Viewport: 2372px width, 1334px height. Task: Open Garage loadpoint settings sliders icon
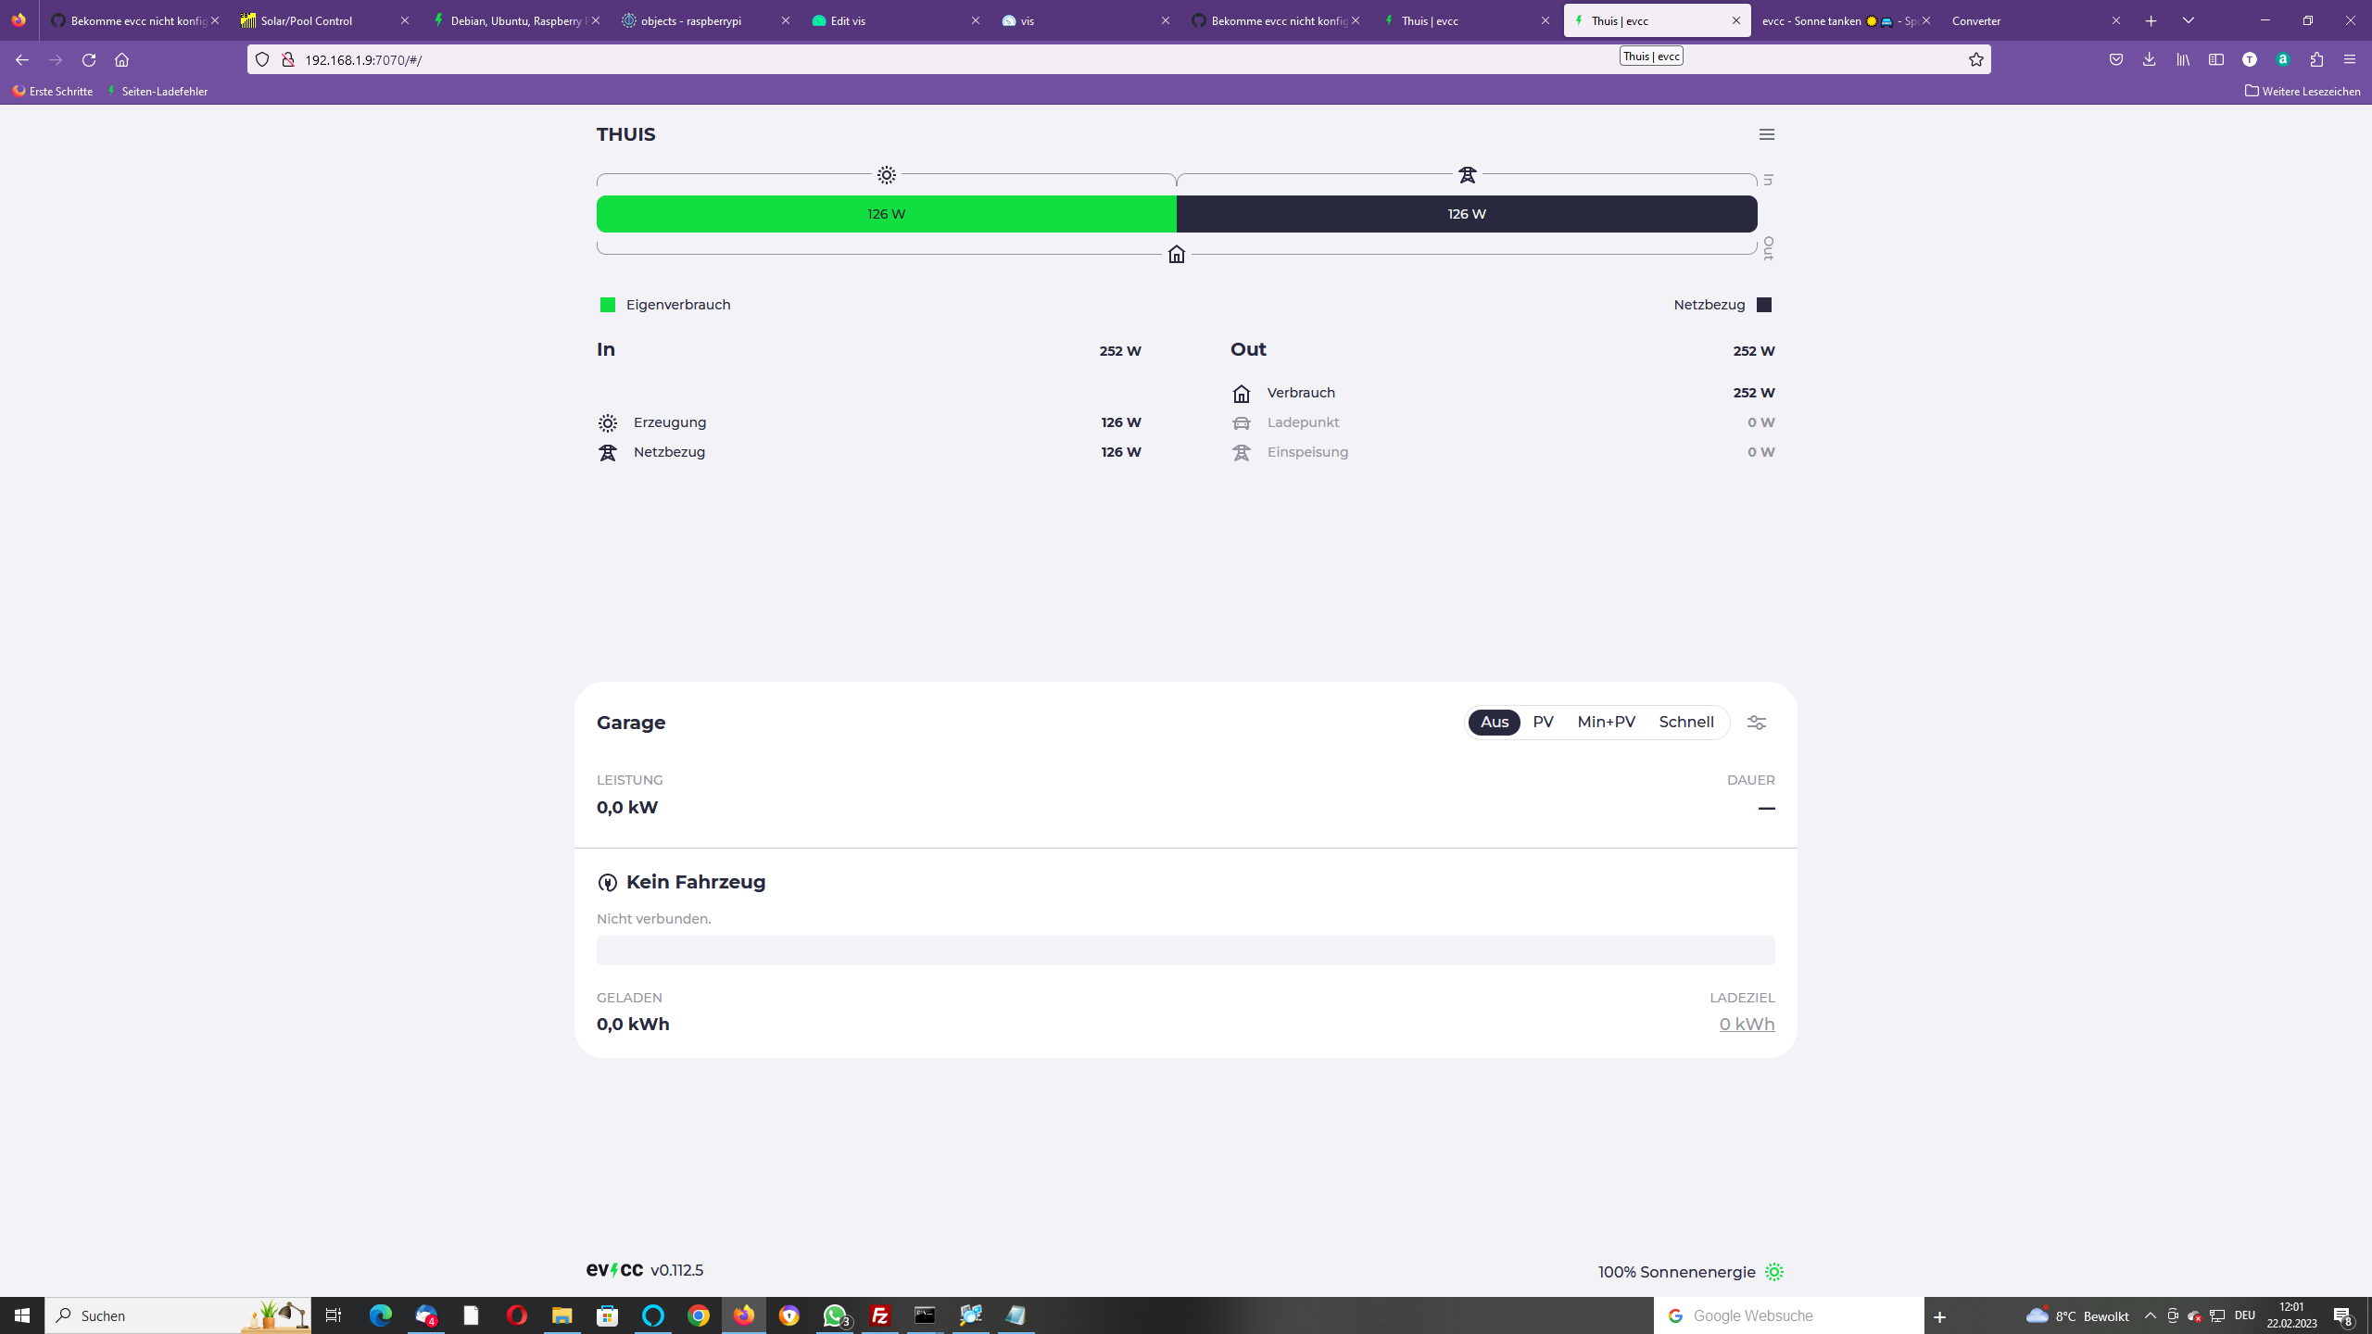point(1756,723)
